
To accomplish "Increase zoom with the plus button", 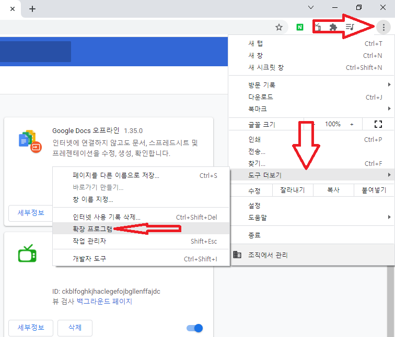I will (352, 124).
